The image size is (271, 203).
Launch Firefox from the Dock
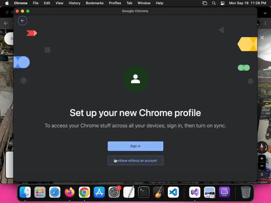point(70,192)
